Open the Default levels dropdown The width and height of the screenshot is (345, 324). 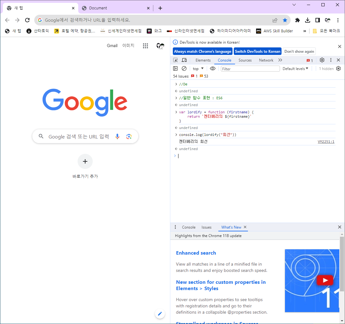pos(295,68)
